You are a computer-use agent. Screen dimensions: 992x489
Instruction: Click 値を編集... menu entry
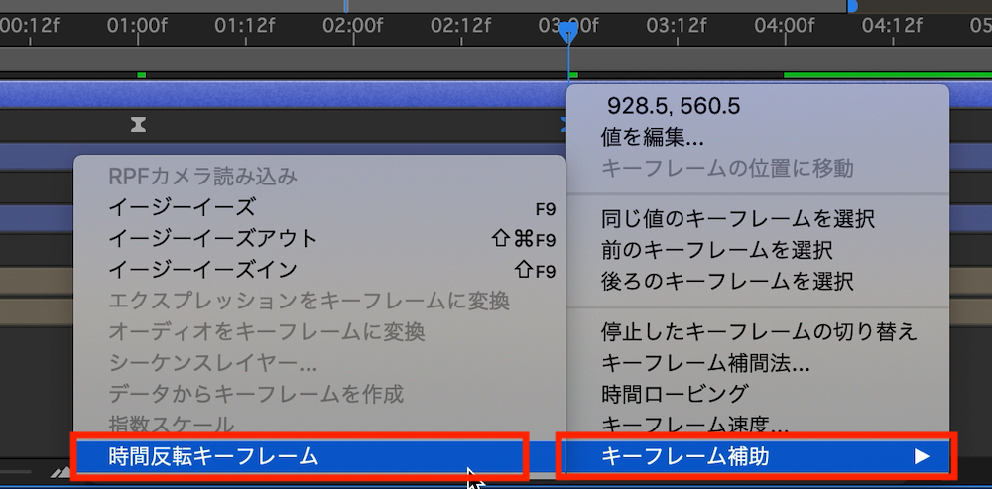coord(757,137)
